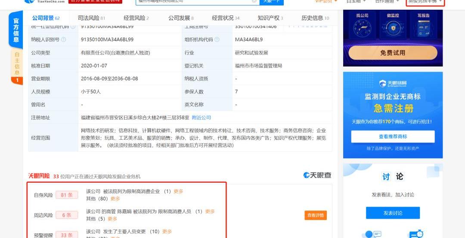Viewport: 465px width, 238px height.
Task: Click the 附近公司 link
Action: 201,117
